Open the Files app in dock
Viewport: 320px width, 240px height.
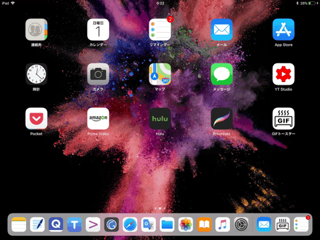[167, 225]
